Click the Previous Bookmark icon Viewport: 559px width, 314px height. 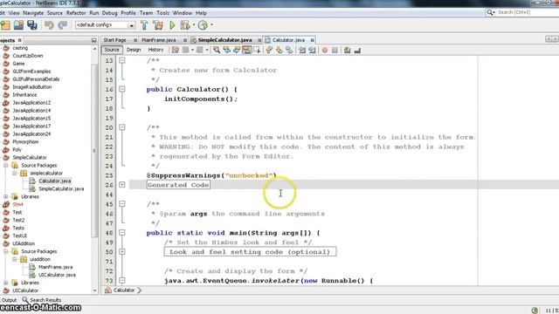click(x=269, y=51)
